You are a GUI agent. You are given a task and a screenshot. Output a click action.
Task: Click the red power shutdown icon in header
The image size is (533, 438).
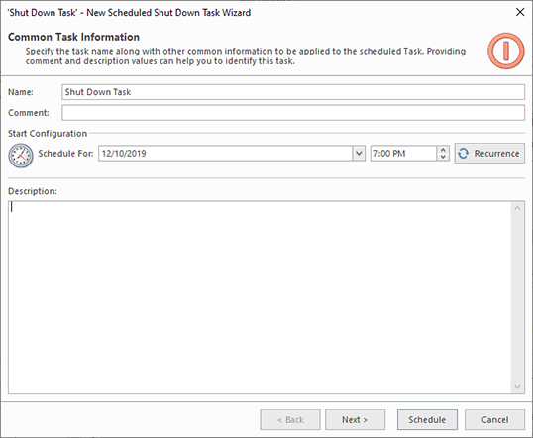tap(506, 51)
